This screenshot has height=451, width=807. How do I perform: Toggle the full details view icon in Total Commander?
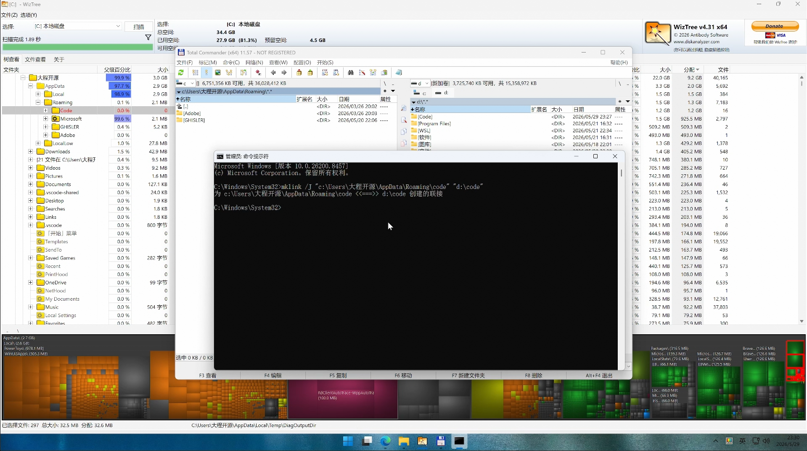click(206, 73)
